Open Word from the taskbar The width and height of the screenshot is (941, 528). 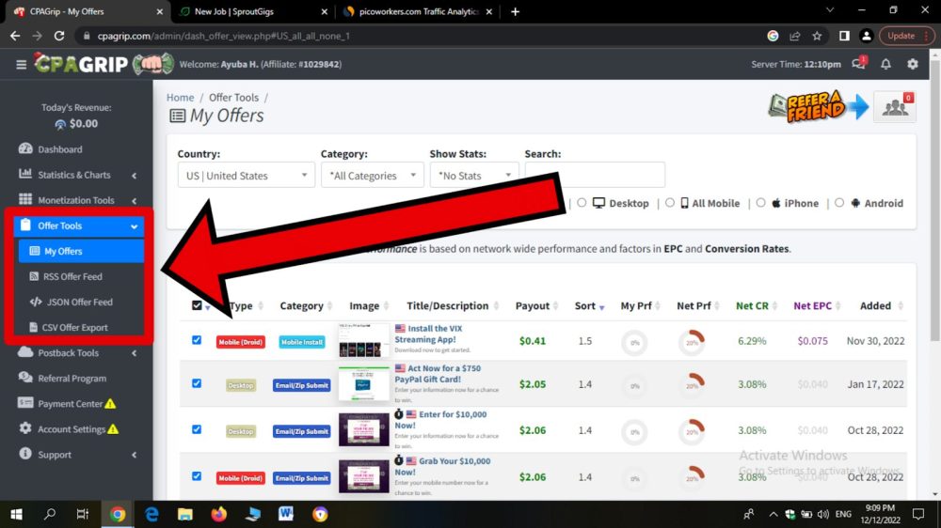point(286,514)
